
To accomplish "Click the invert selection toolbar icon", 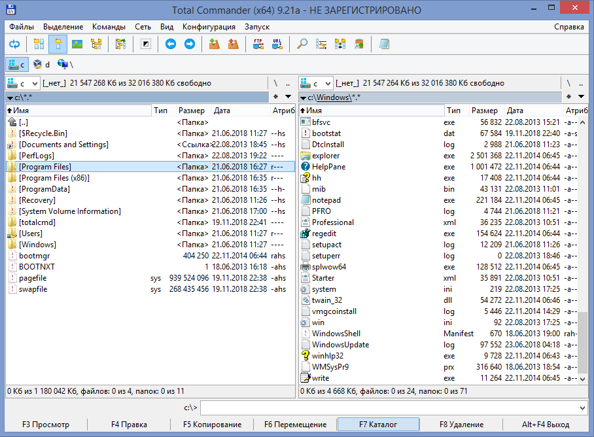I will 145,44.
